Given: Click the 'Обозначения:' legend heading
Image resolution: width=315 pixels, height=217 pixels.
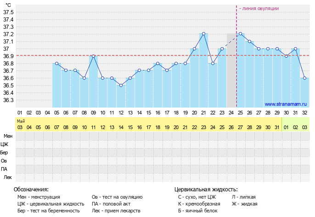Looking at the screenshot, I should point(31,189).
